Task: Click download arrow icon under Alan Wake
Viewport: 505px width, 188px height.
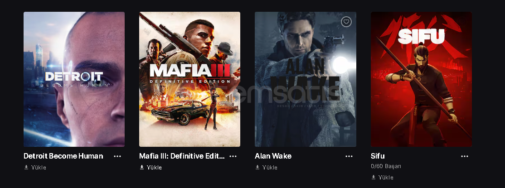Action: coord(257,168)
